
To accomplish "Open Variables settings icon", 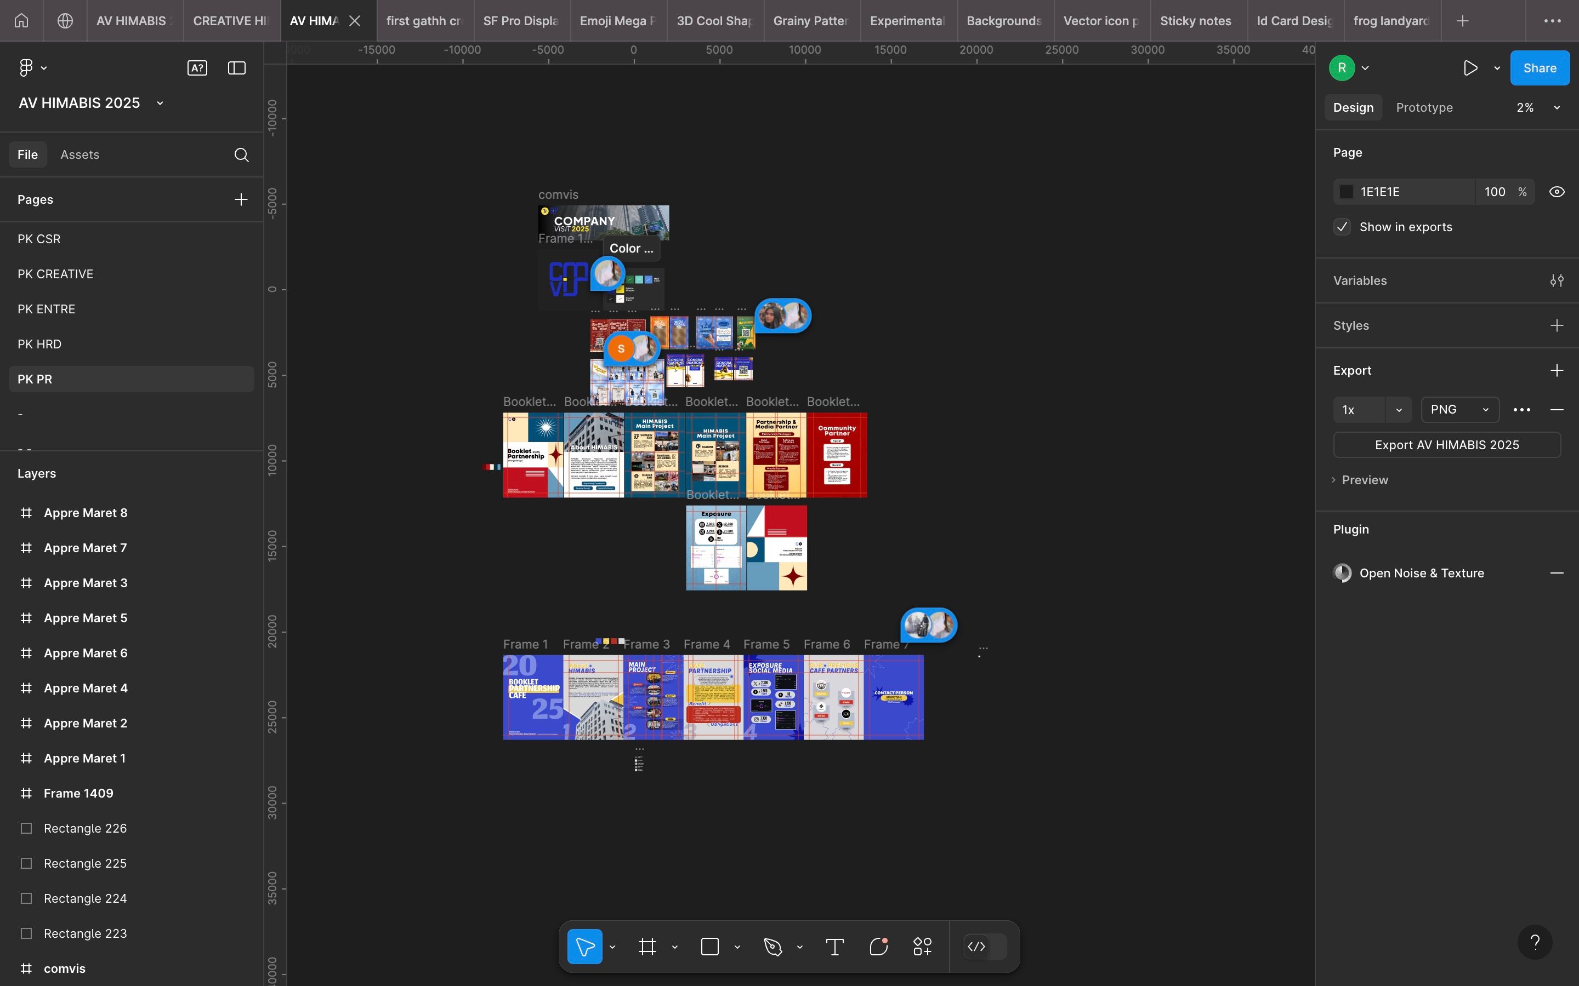I will 1557,280.
